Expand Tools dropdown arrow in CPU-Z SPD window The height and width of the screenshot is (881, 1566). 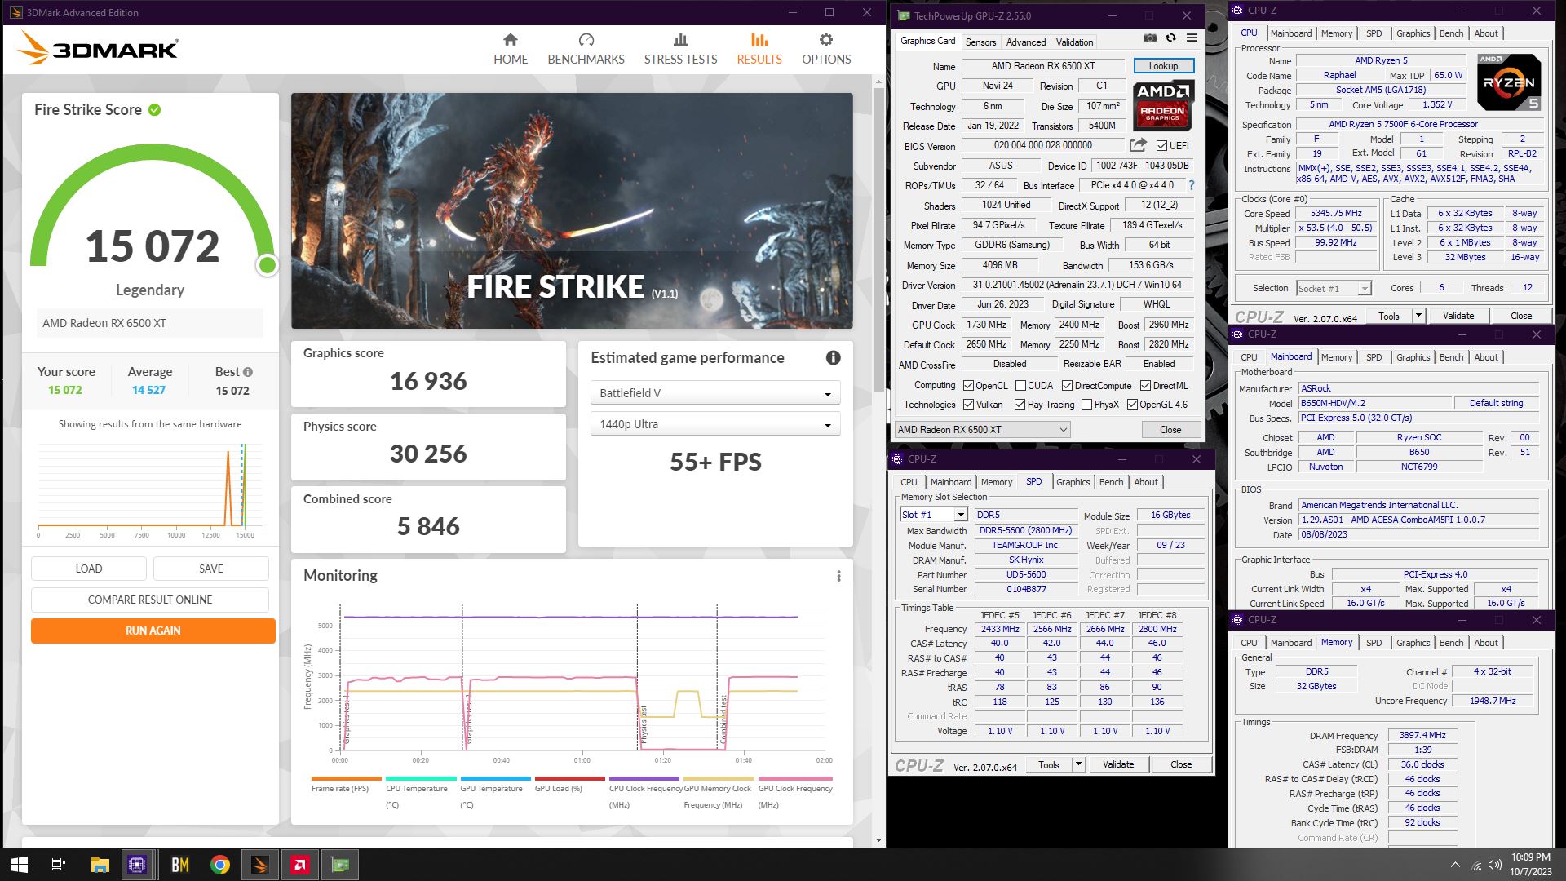tap(1078, 764)
